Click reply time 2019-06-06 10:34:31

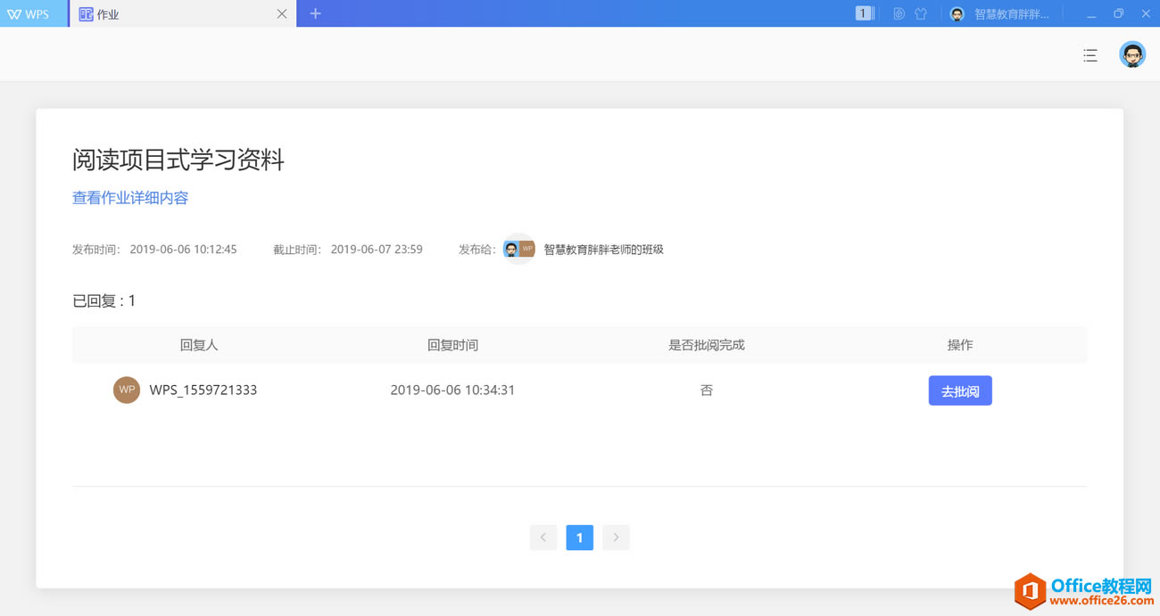[452, 390]
